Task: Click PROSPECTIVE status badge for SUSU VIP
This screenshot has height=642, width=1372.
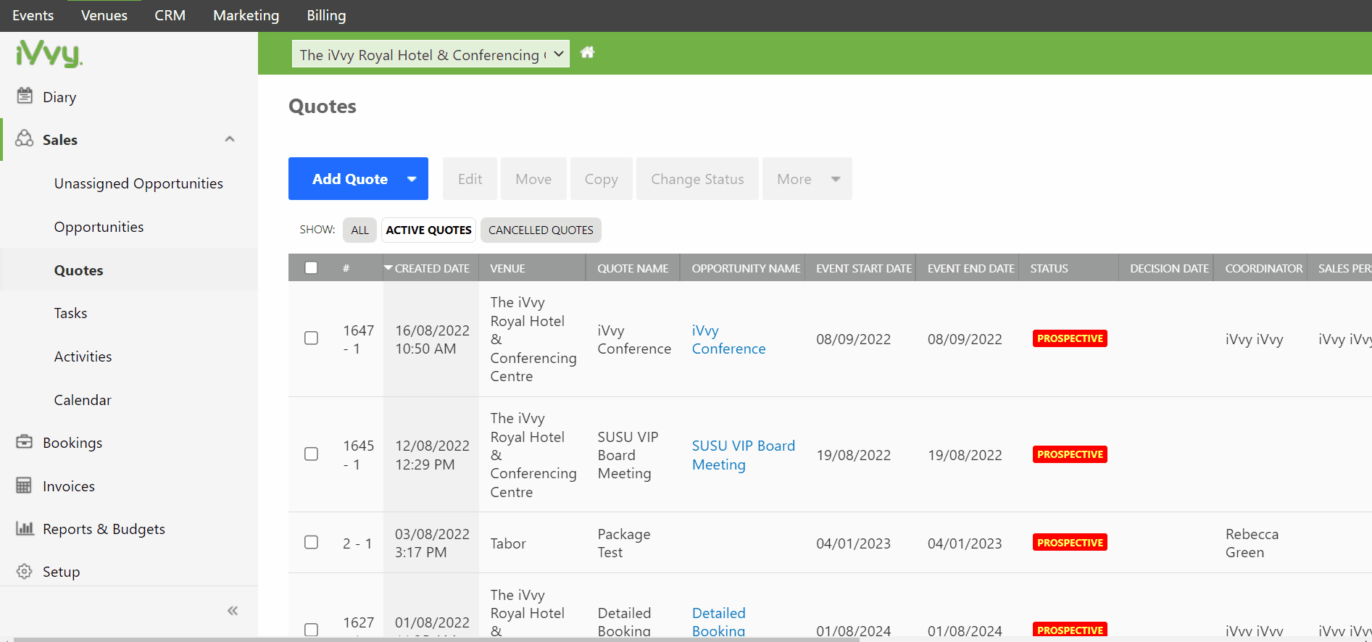Action: tap(1070, 454)
